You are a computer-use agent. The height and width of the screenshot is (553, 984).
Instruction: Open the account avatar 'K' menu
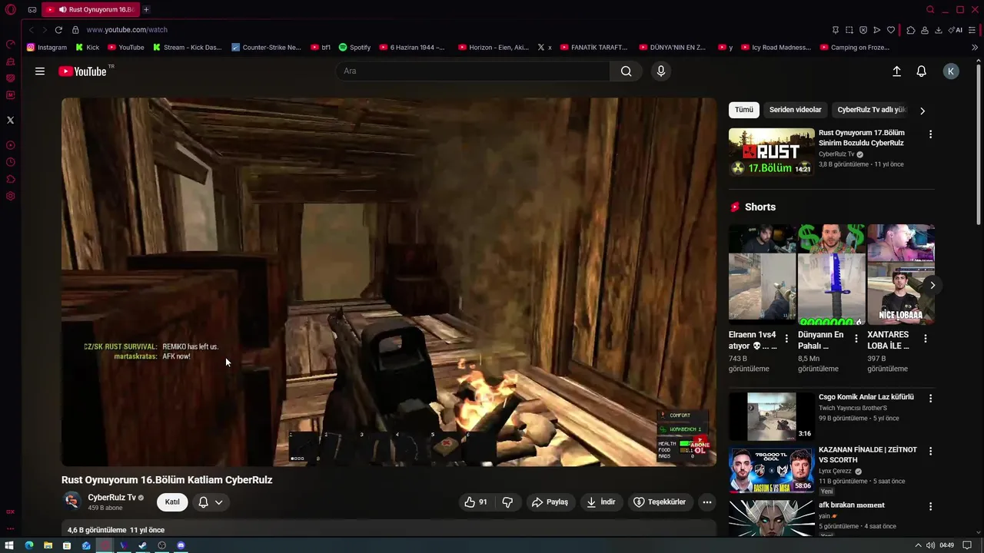tap(951, 71)
